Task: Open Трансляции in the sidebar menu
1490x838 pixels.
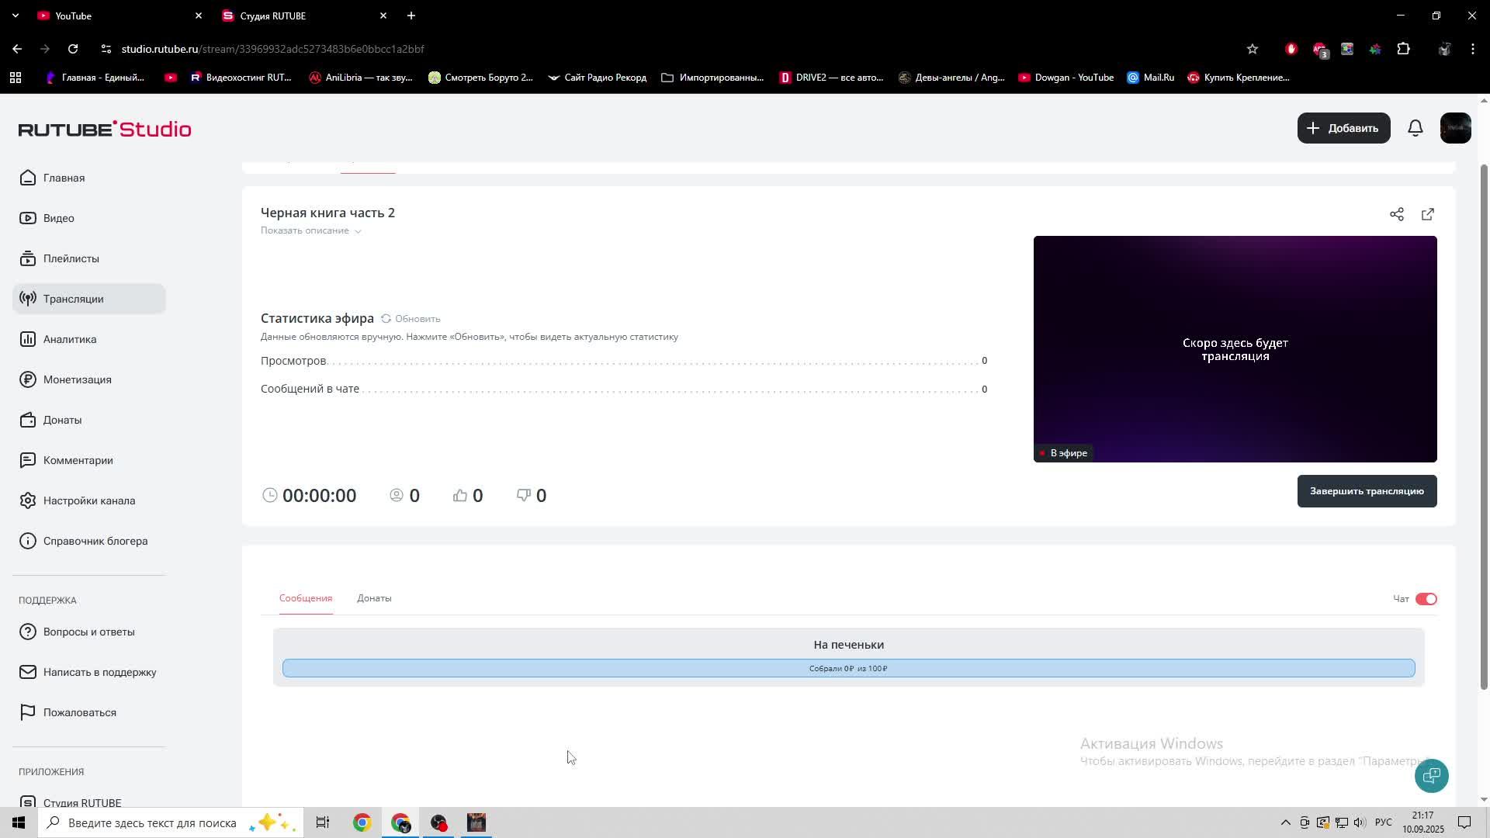Action: (73, 299)
